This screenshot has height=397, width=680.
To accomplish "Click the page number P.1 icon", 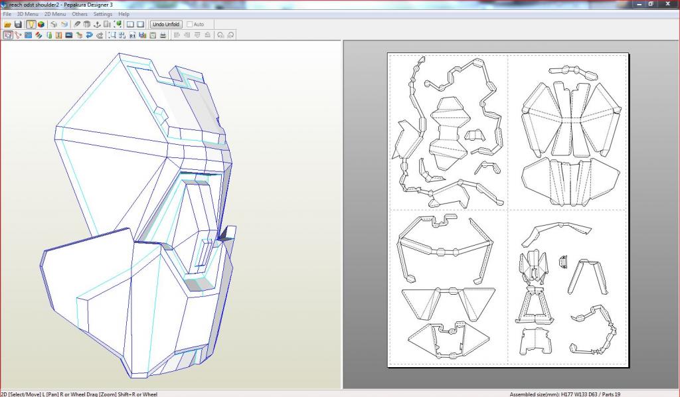I will click(132, 35).
